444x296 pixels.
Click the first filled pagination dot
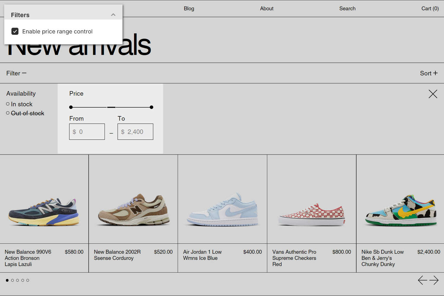point(7,280)
